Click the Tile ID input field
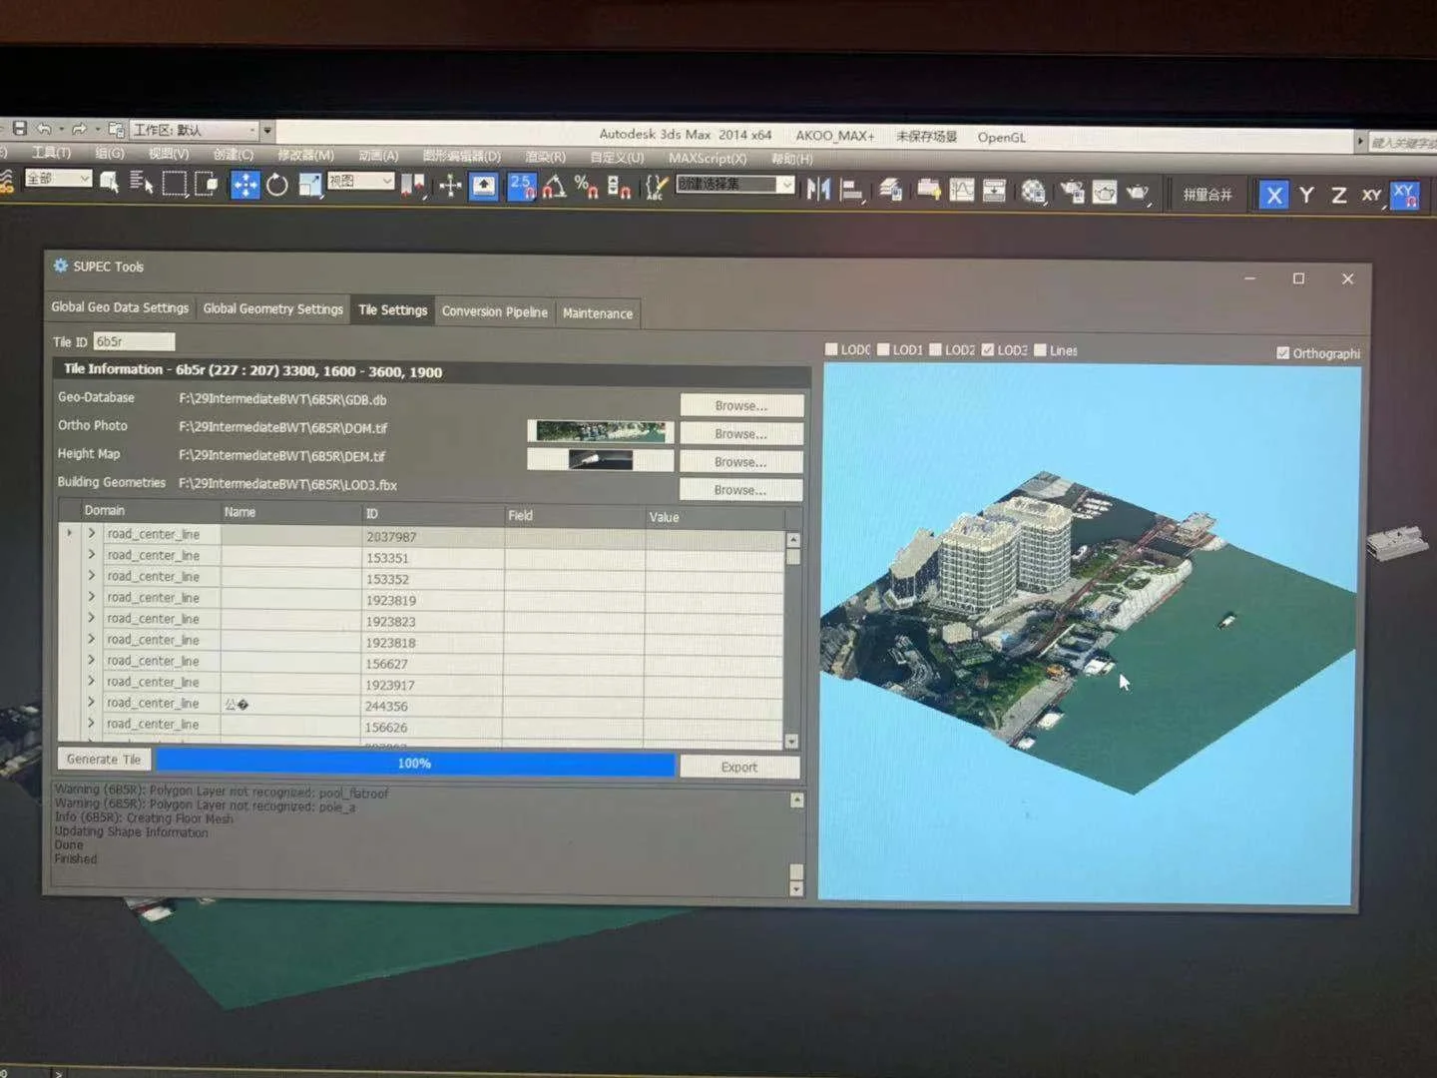 click(x=134, y=341)
